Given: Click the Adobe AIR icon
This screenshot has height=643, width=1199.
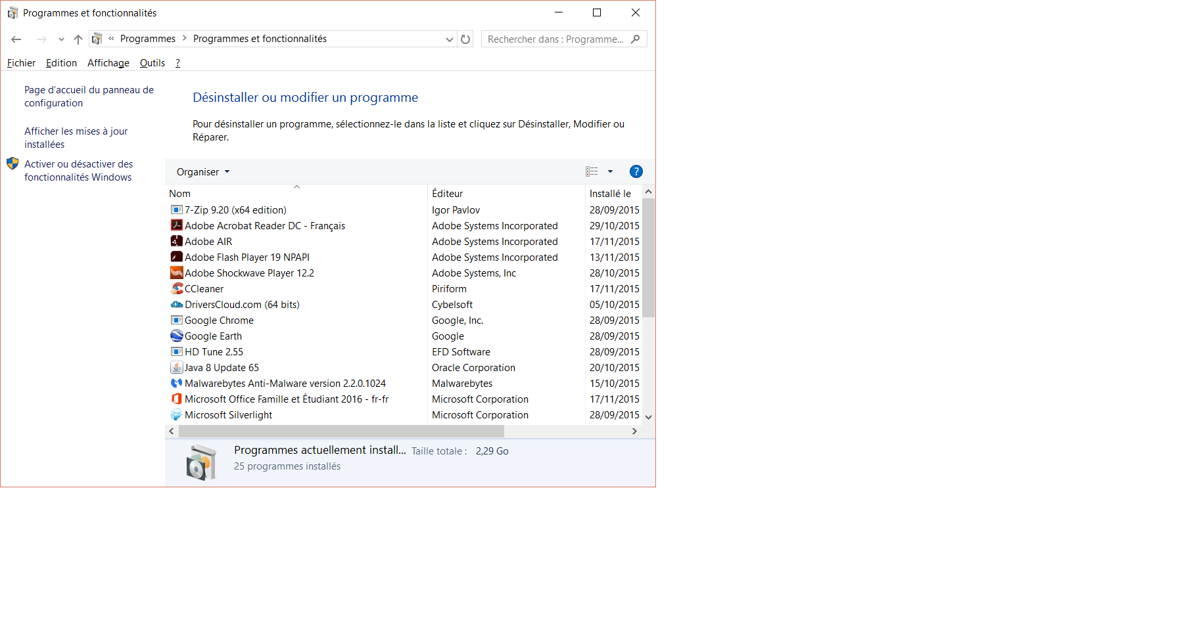Looking at the screenshot, I should click(176, 241).
